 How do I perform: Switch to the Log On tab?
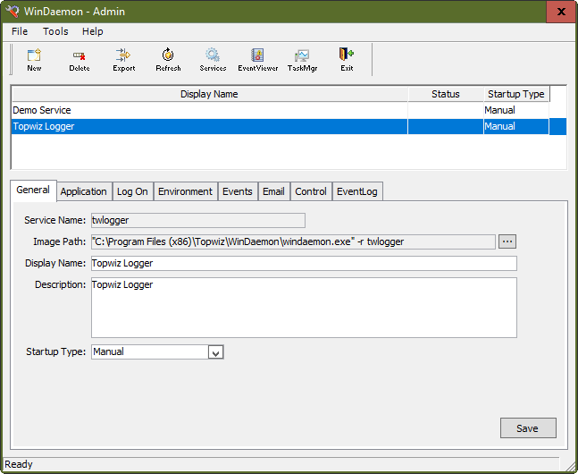tap(132, 191)
